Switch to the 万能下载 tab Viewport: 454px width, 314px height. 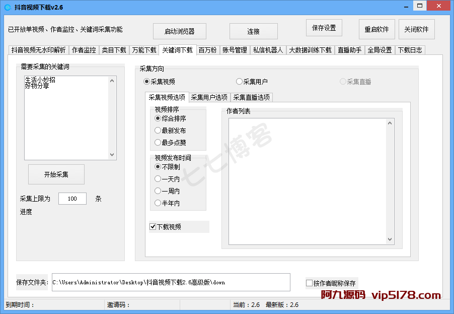[144, 50]
